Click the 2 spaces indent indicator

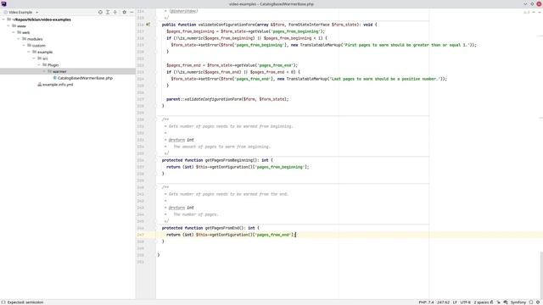[x=481, y=302]
